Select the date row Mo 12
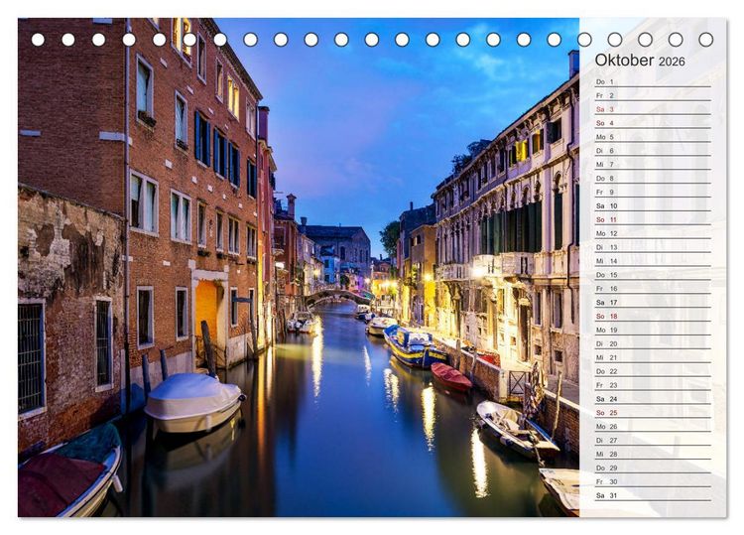Screen dimensions: 744x535 pyautogui.click(x=653, y=233)
